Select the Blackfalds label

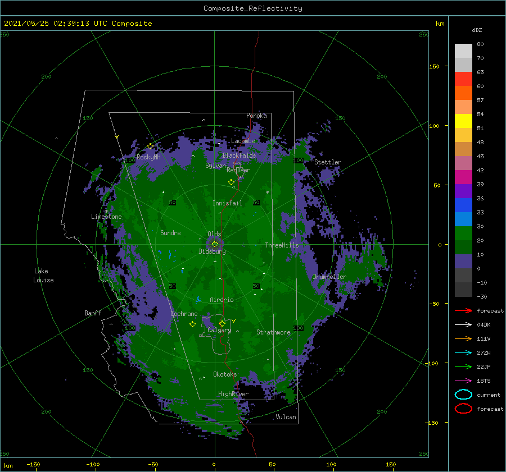(239, 155)
